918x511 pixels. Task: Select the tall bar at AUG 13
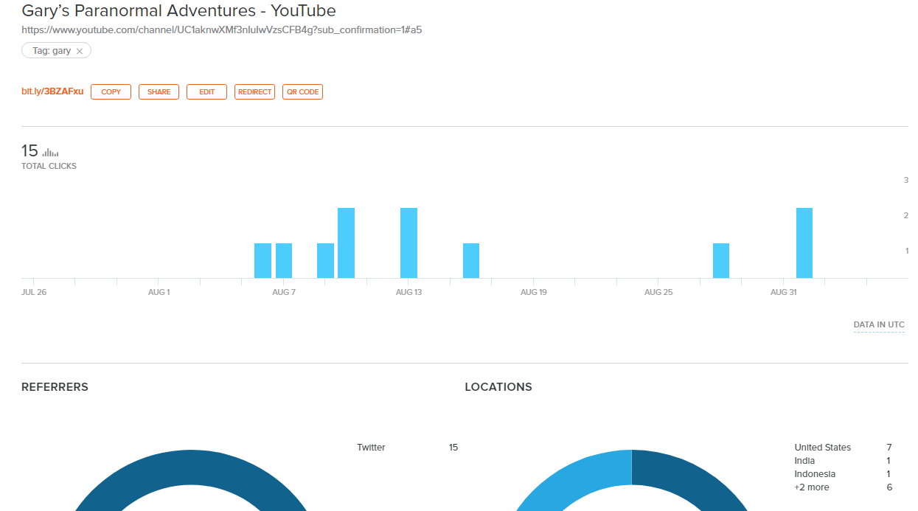point(408,243)
